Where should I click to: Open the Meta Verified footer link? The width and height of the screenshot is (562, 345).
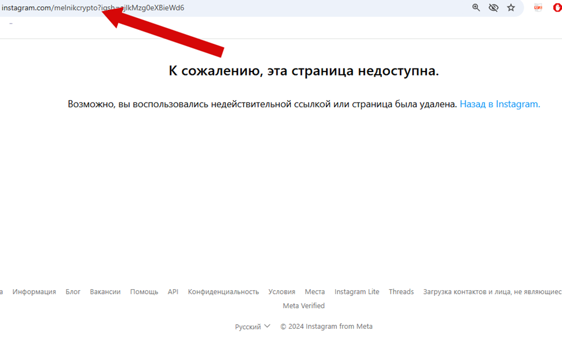point(304,306)
